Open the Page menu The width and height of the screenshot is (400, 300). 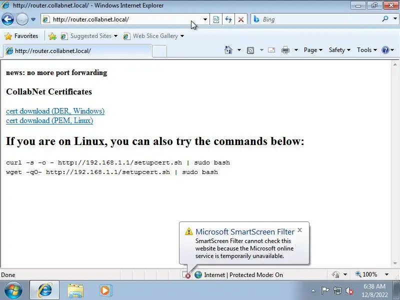point(313,50)
